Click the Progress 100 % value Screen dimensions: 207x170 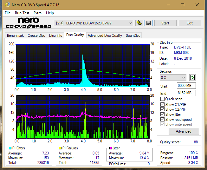[x=194, y=153]
